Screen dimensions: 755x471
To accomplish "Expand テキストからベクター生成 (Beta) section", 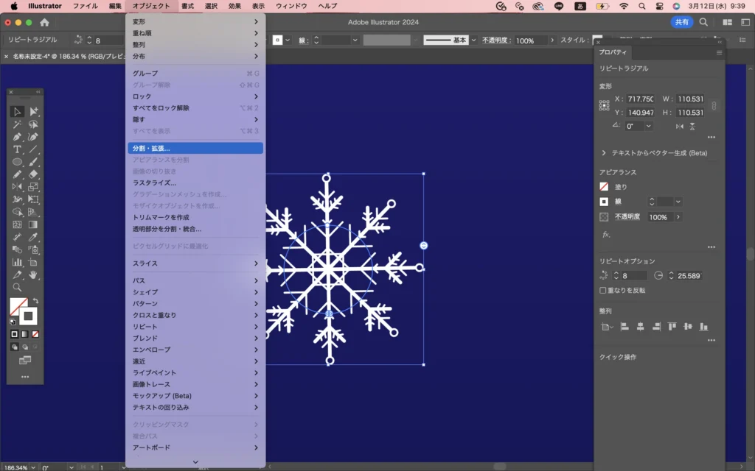I will tap(605, 153).
